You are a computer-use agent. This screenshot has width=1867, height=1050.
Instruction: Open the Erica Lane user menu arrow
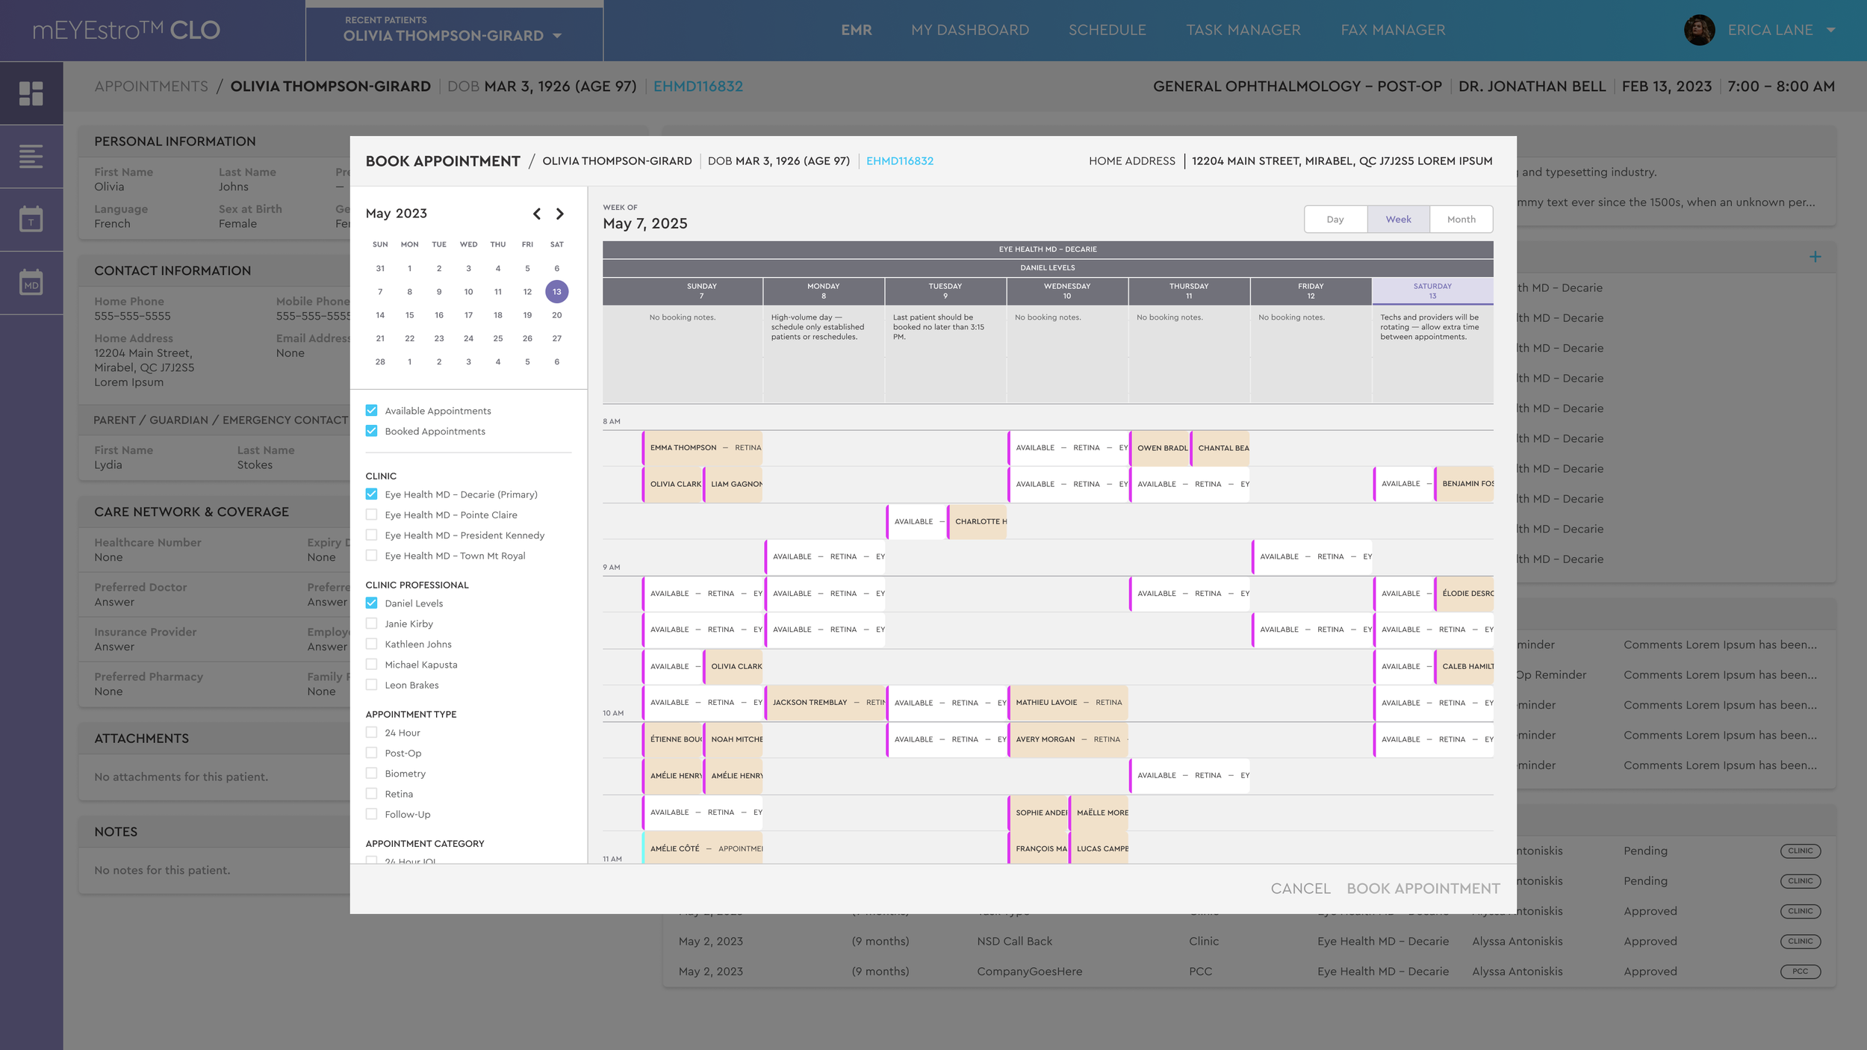point(1830,31)
